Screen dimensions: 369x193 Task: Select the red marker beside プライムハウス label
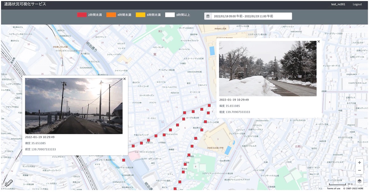(164, 135)
